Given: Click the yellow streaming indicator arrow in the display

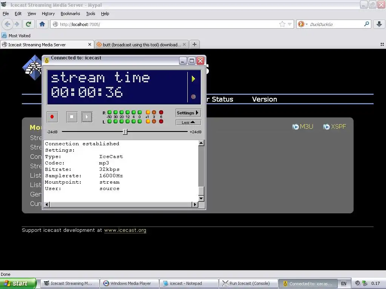Looking at the screenshot, I should [193, 79].
